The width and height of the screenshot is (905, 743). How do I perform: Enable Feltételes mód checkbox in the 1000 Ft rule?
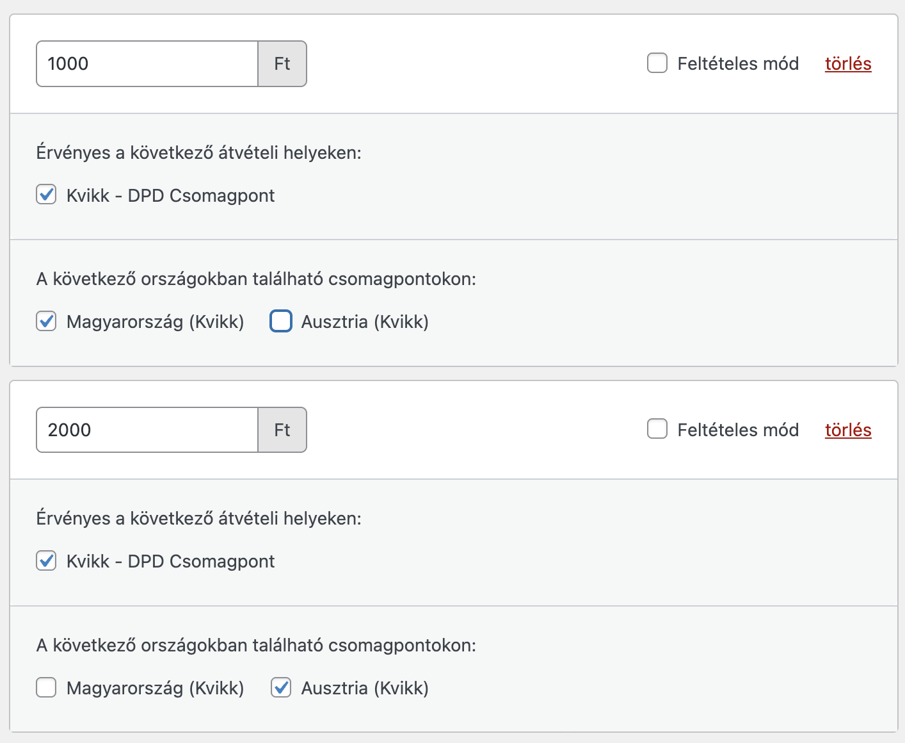tap(657, 63)
